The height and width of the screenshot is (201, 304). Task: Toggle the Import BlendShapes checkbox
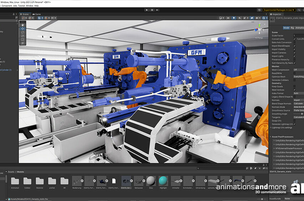(294, 46)
